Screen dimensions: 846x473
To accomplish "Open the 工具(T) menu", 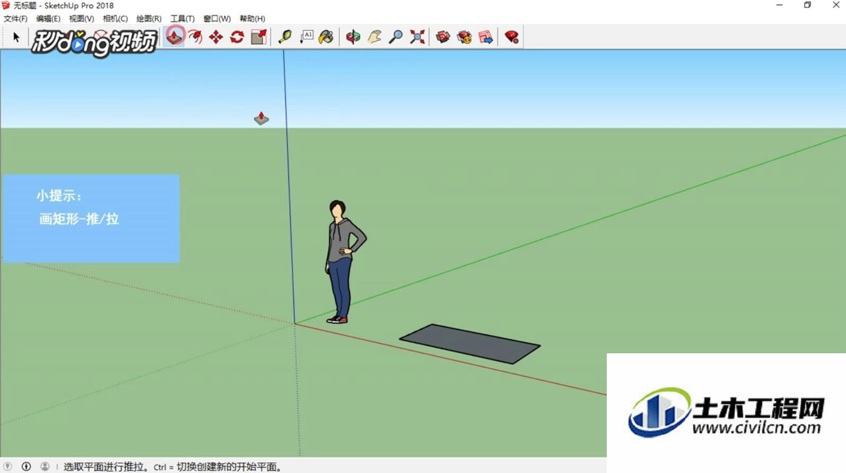I will coord(182,19).
